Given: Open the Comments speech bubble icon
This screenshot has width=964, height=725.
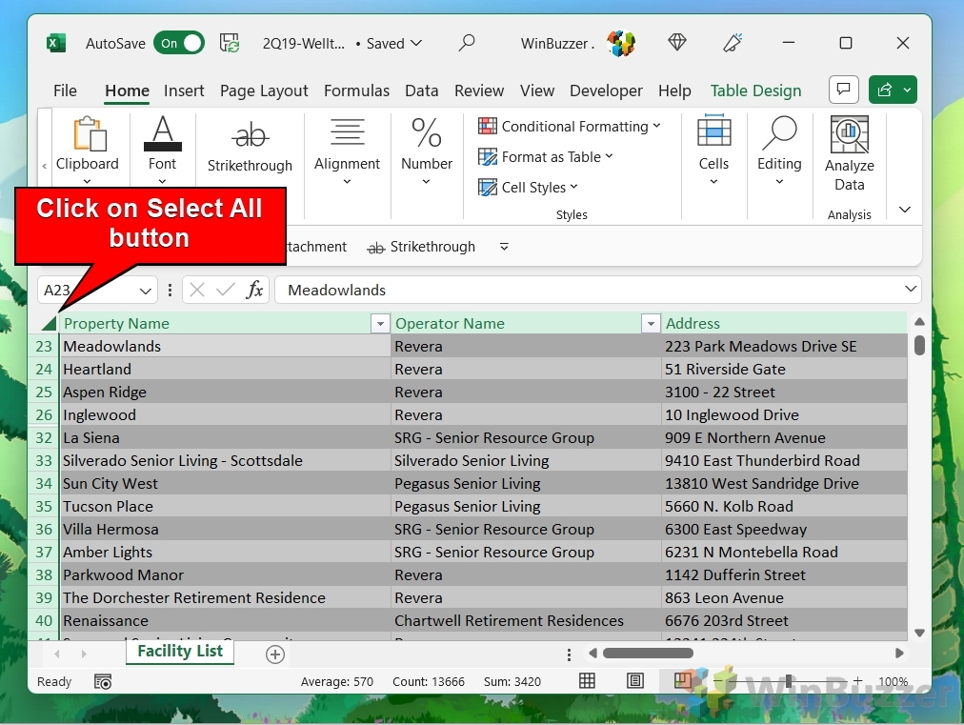Looking at the screenshot, I should click(843, 90).
